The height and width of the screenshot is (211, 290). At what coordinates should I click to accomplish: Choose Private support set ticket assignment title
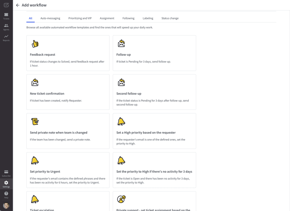pyautogui.click(x=153, y=210)
